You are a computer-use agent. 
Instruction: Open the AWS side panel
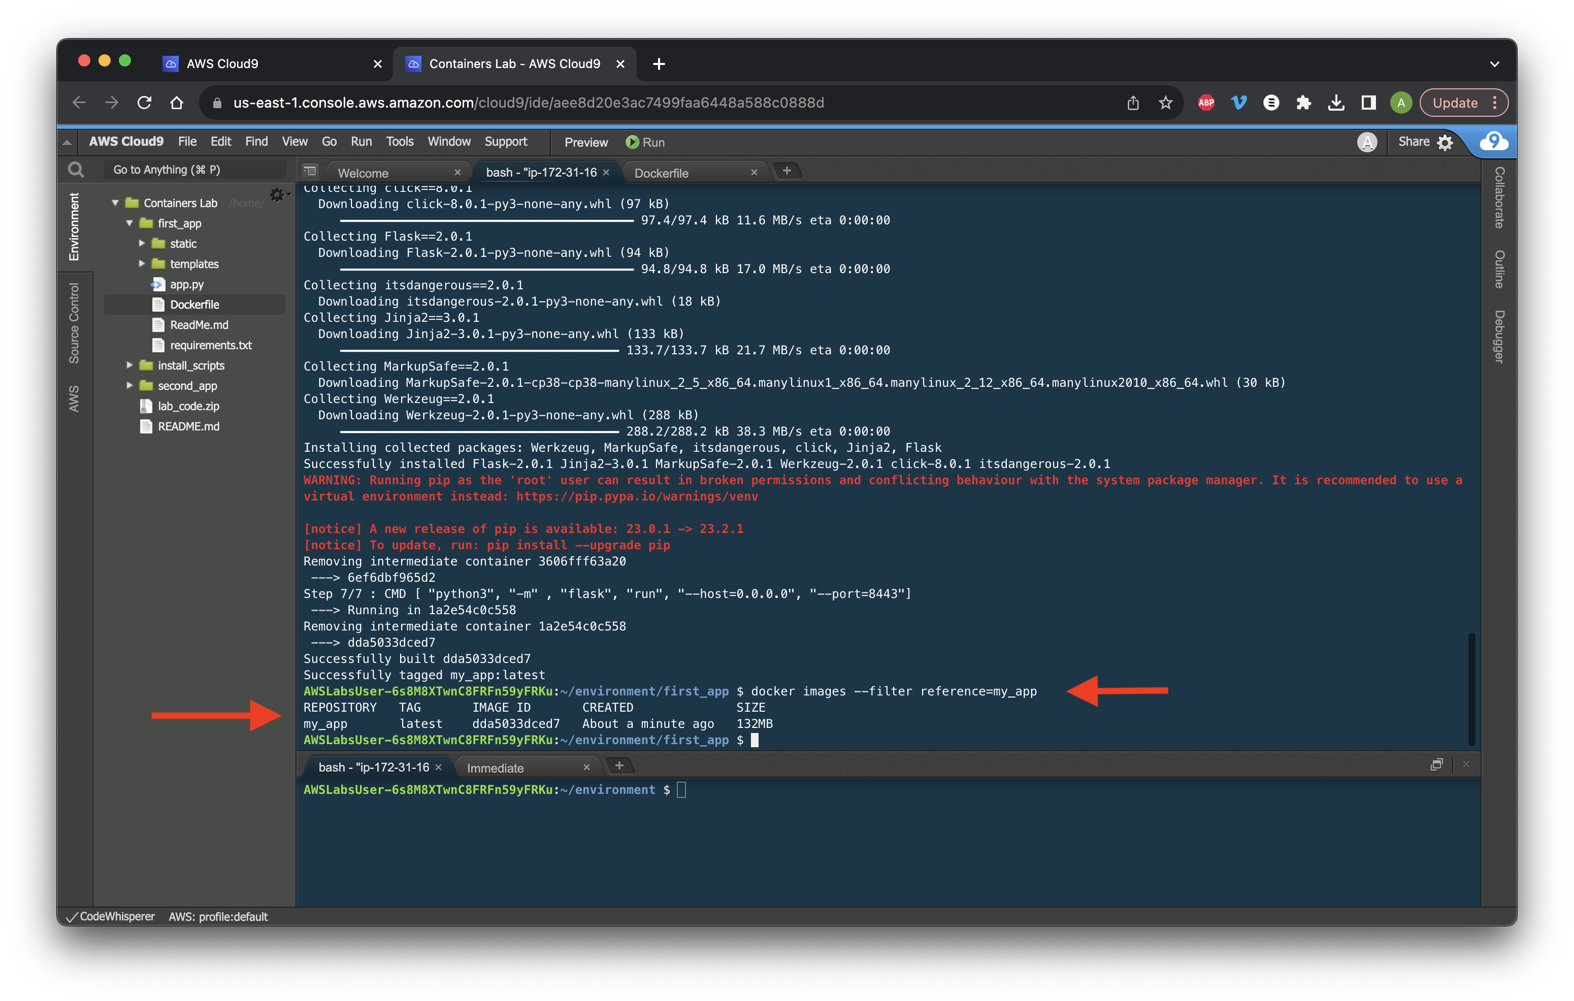(74, 398)
